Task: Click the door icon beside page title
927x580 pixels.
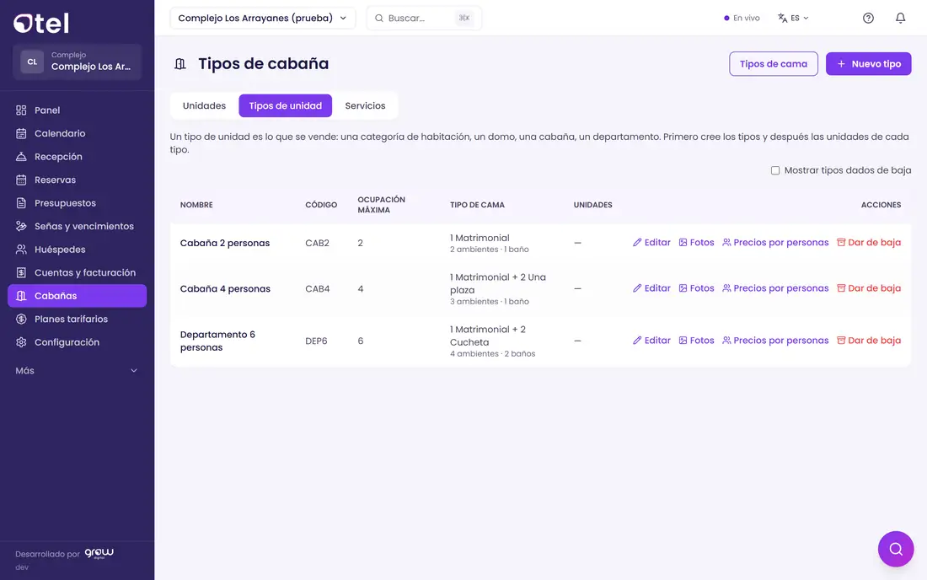Action: (180, 64)
